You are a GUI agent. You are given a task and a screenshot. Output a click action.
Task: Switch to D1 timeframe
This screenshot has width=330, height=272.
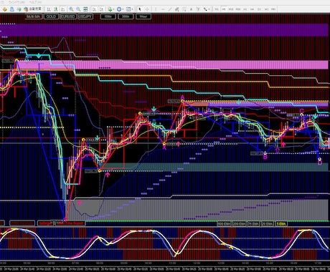(x=259, y=9)
